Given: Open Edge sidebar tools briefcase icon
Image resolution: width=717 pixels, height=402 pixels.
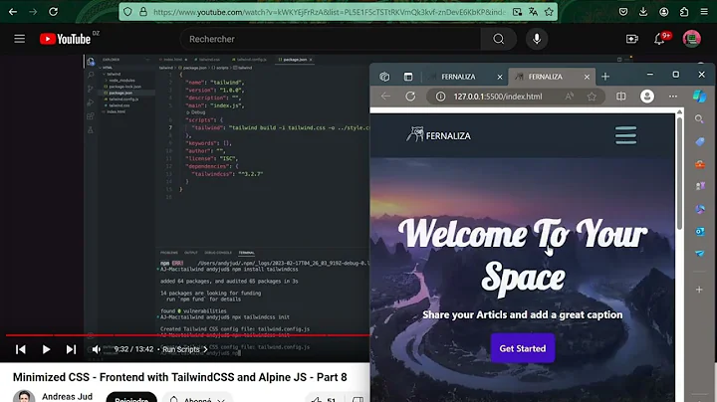Looking at the screenshot, I should (x=700, y=164).
